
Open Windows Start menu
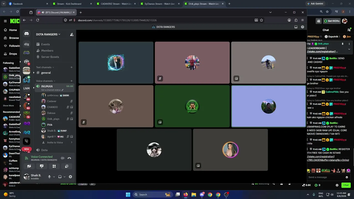128,195
